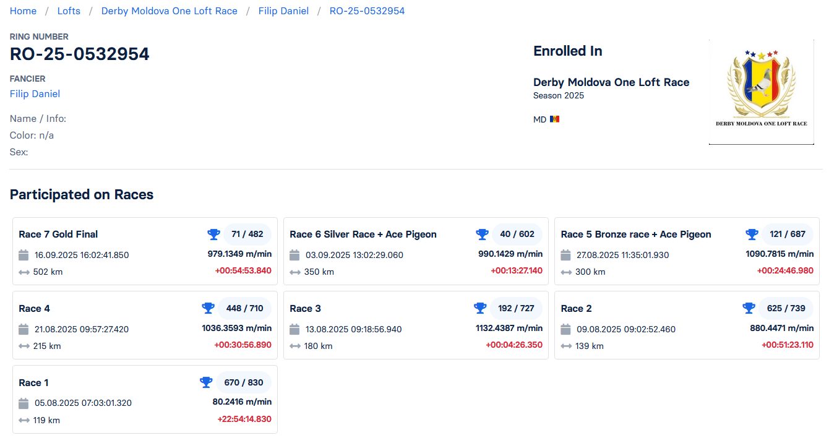Click the Derby Moldova One Loft Race logo
The height and width of the screenshot is (443, 829).
coord(761,92)
